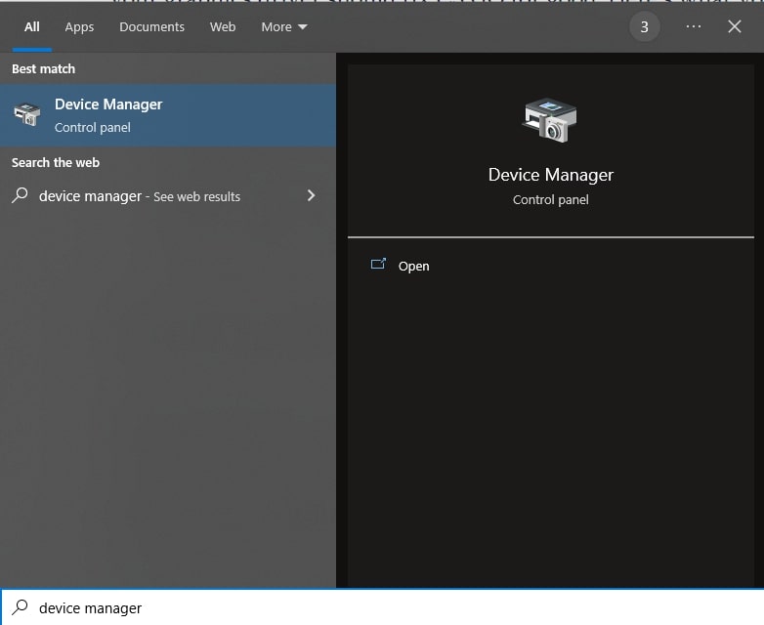764x625 pixels.
Task: Click the magnifier icon in the search box
Action: pyautogui.click(x=20, y=607)
